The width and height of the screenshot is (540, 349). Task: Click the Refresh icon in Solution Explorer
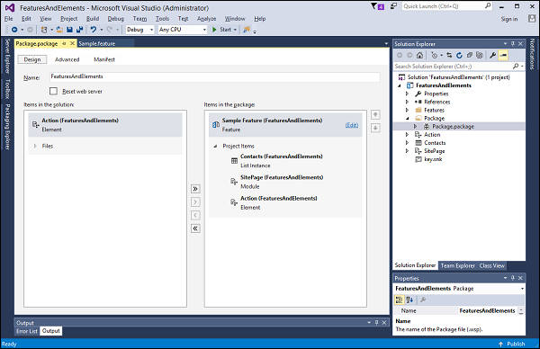tap(459, 55)
